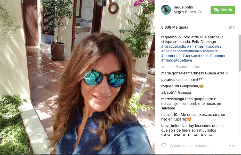Select the #stylelife hashtag
241x155 pixels.
(210, 51)
